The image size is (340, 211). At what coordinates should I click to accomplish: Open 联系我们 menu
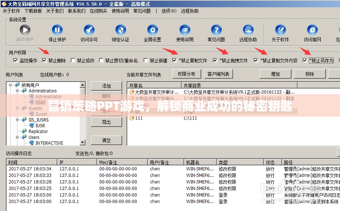pyautogui.click(x=77, y=11)
